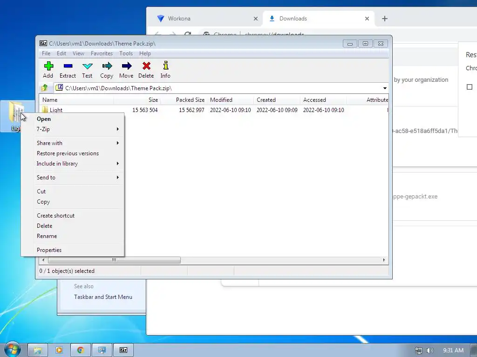
Task: Run the Test archive tool
Action: coord(87,70)
